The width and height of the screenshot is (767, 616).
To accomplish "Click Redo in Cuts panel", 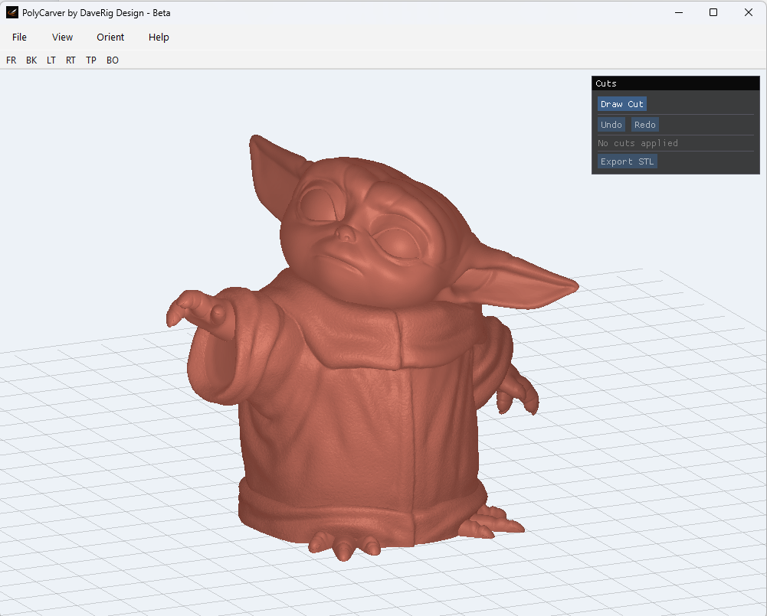I will [644, 125].
